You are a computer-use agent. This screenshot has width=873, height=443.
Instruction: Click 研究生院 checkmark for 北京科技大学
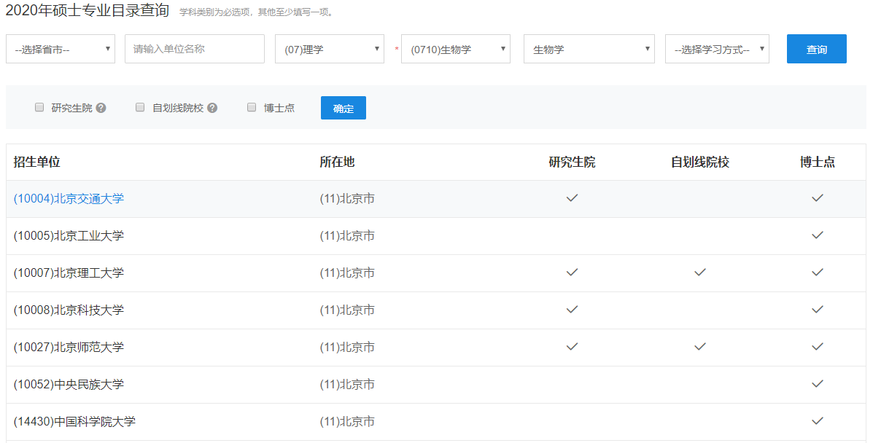(572, 310)
